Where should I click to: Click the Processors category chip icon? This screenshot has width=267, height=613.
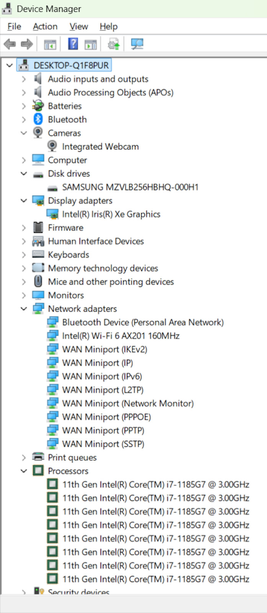pyautogui.click(x=38, y=470)
